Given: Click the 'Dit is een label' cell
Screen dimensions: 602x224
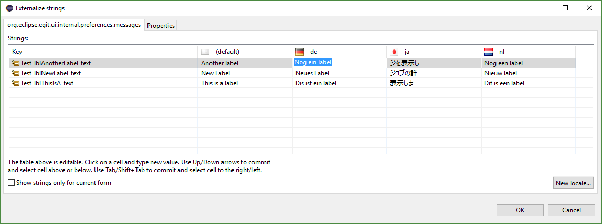Looking at the screenshot, I should click(x=529, y=83).
